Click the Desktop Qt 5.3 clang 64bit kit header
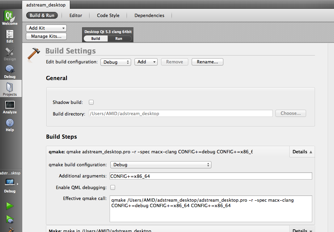The height and width of the screenshot is (232, 334). 108,32
